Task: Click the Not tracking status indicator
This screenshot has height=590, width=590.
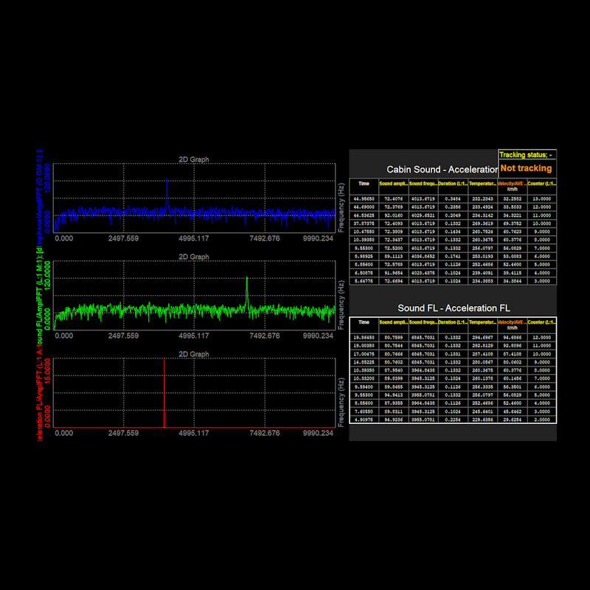Action: [x=526, y=168]
